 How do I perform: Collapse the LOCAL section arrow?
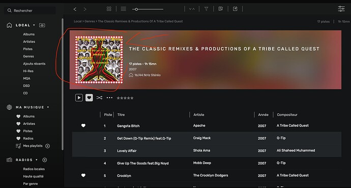pyautogui.click(x=34, y=25)
